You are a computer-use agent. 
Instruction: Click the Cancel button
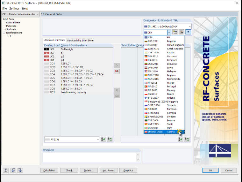[x=229, y=171]
